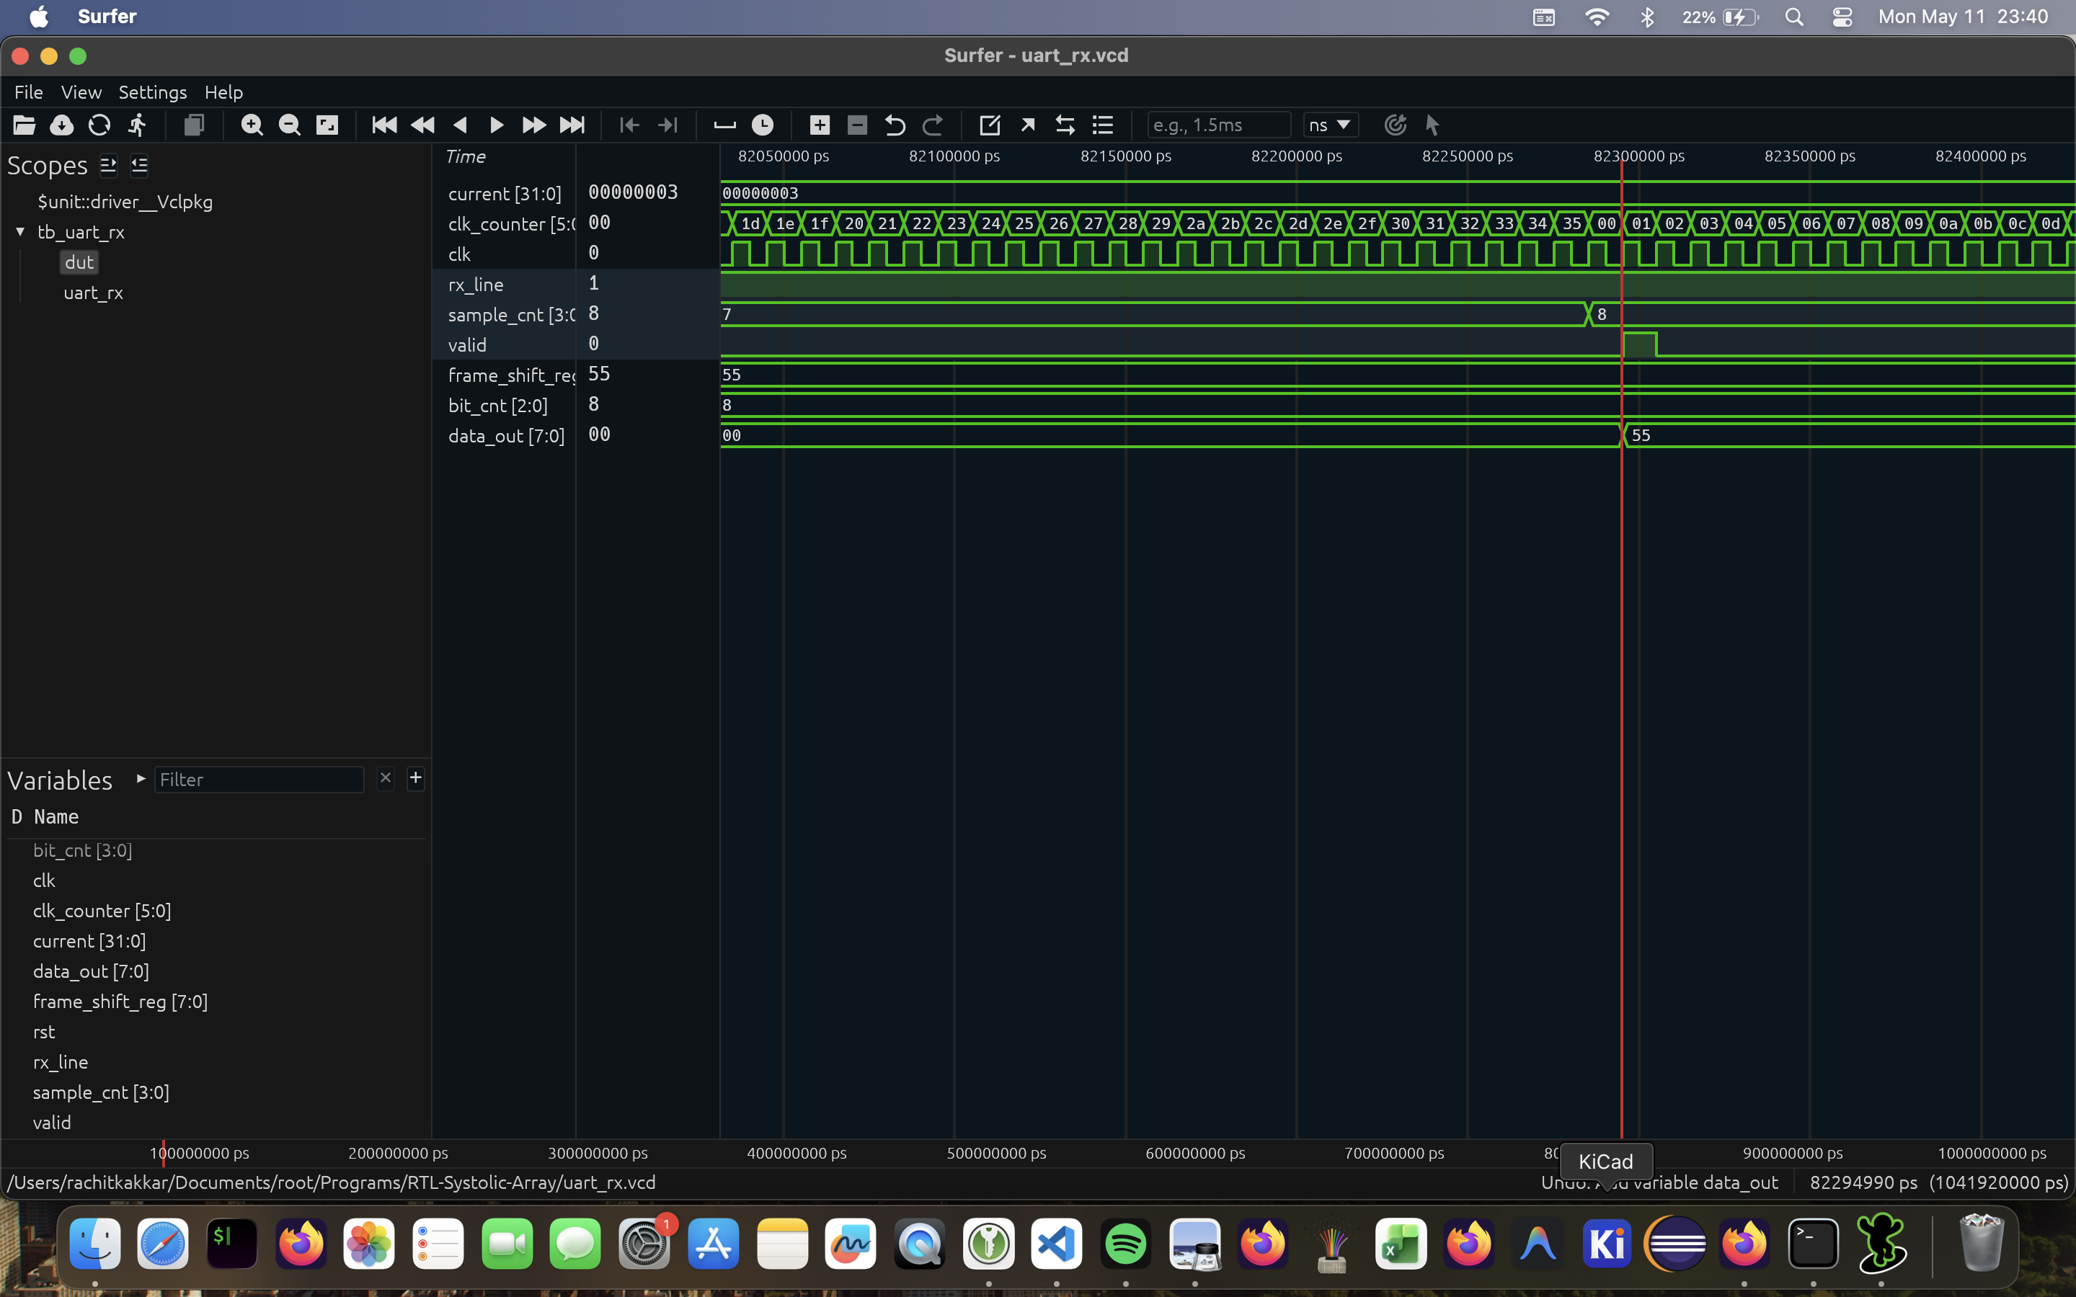Click the pencil edit square icon
The height and width of the screenshot is (1297, 2076).
click(989, 125)
